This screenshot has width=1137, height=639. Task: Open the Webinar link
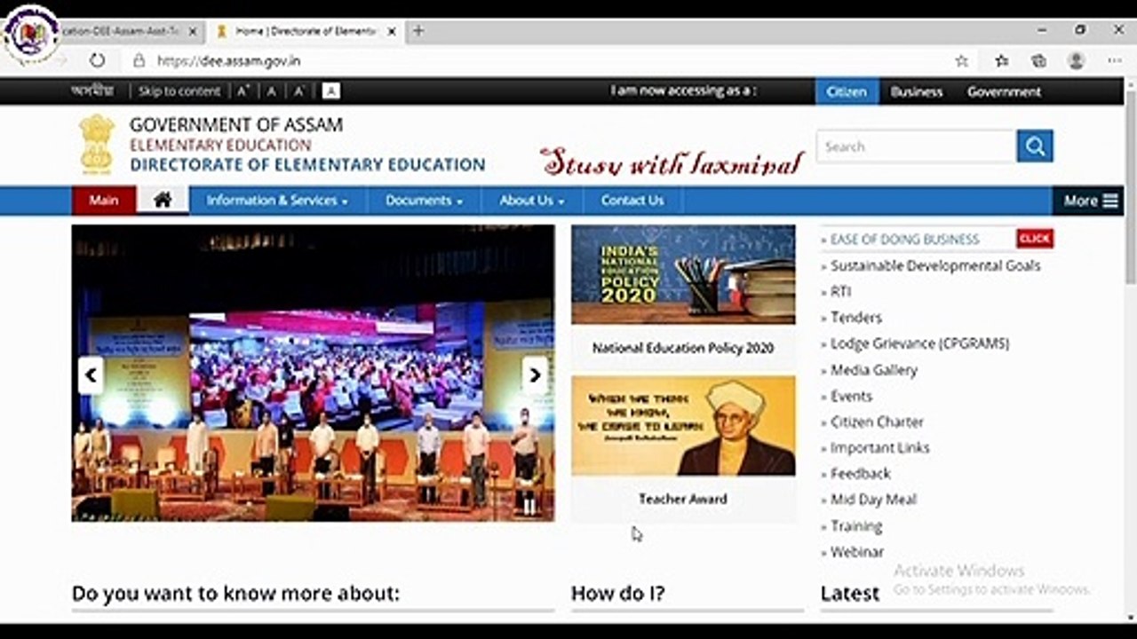click(x=857, y=551)
